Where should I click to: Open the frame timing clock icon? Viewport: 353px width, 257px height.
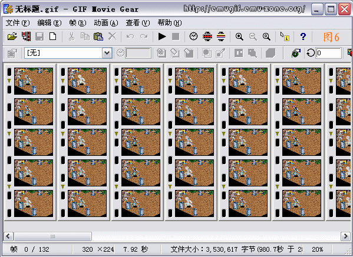[194, 36]
